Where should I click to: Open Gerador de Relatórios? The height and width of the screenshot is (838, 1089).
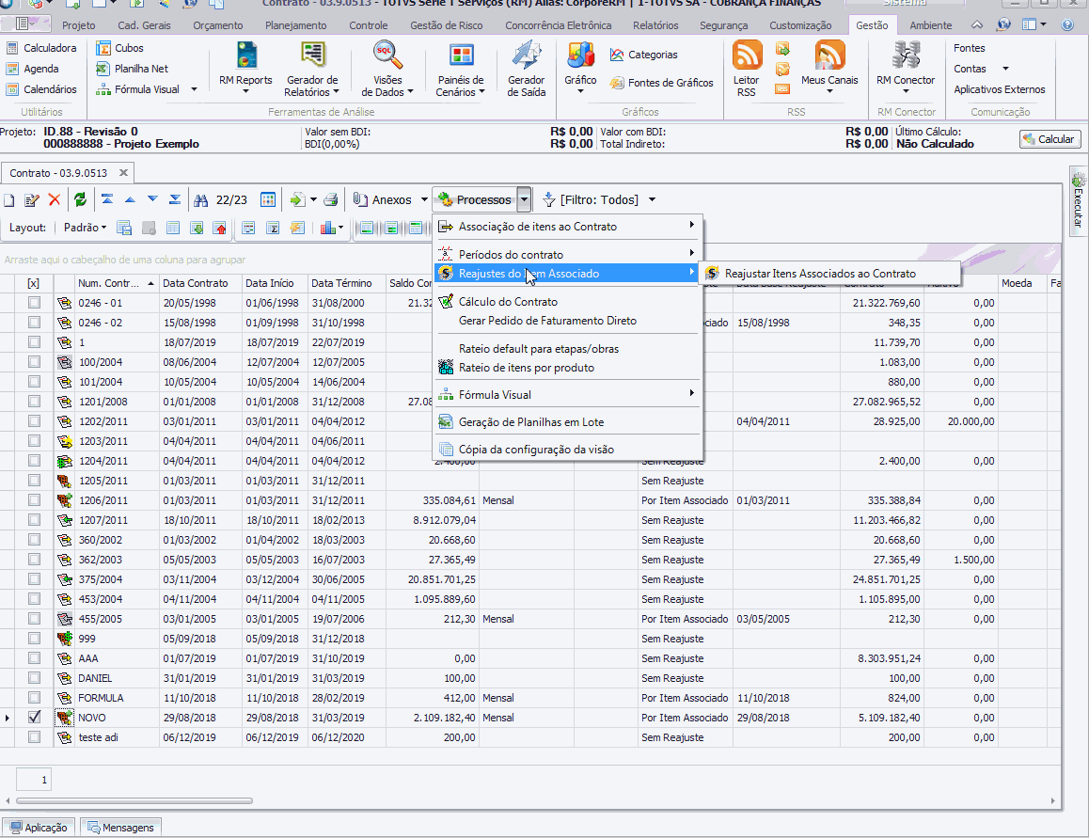click(x=312, y=68)
